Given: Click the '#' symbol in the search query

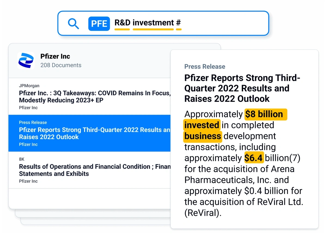Looking at the screenshot, I should click(x=178, y=23).
